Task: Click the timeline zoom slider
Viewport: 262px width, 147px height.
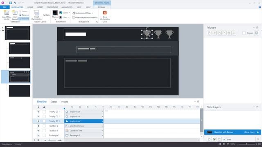Action: (52, 140)
